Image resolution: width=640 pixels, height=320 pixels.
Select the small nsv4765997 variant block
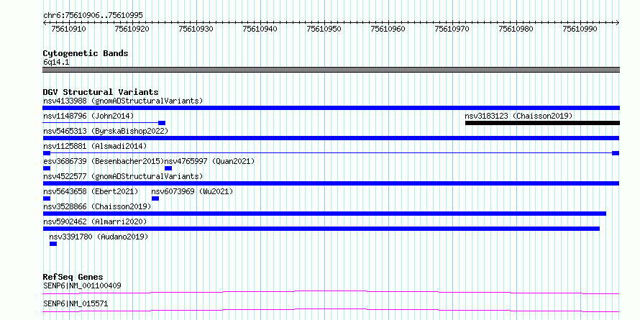point(168,168)
